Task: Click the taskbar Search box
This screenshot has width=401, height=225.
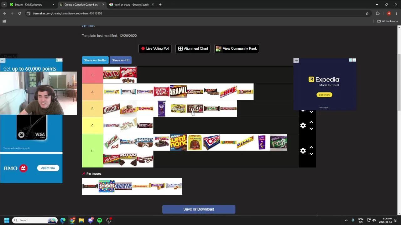Action: coord(35,220)
